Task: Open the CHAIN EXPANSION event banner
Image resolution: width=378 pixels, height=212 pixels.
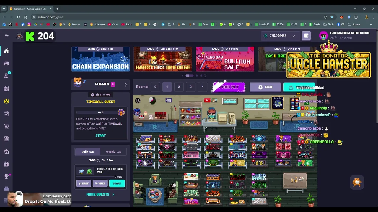Action: [100, 59]
